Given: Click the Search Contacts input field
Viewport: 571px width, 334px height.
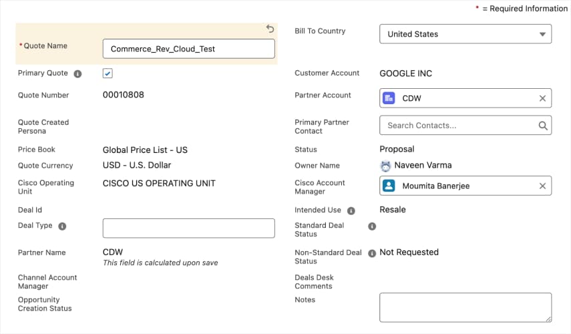Looking at the screenshot, I should click(x=465, y=126).
